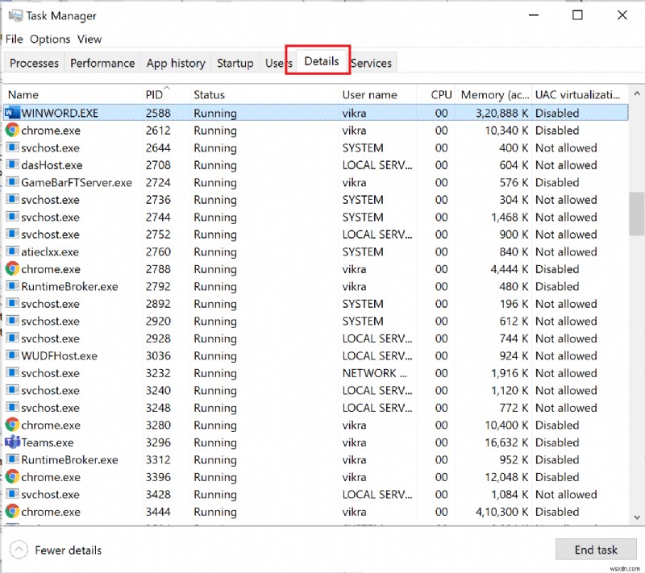Click the scrollbar down arrow
This screenshot has width=645, height=573.
click(636, 517)
